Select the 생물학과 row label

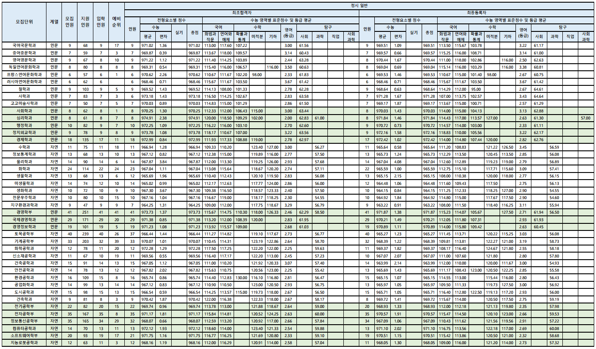coord(24,176)
